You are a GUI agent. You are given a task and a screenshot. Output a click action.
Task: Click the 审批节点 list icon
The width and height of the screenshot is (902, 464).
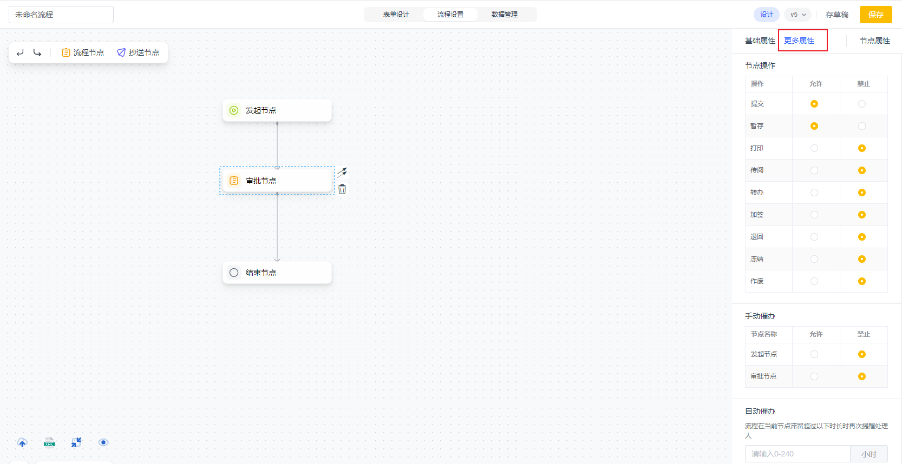234,181
